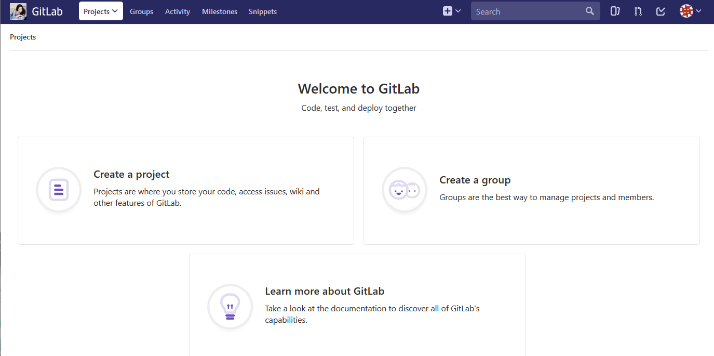714x356 pixels.
Task: Click the Learn more about GitLab heading
Action: tap(325, 291)
